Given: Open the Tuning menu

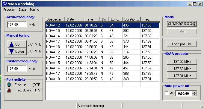Looking at the screenshot, I should [34, 10].
